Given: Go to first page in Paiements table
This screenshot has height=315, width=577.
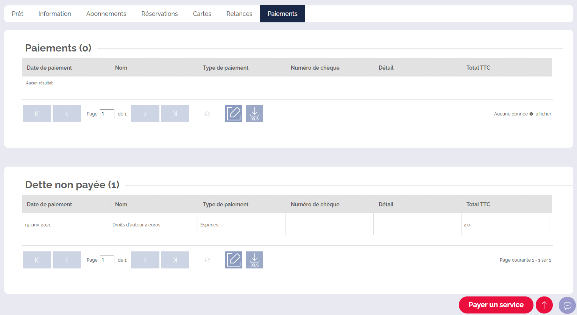Looking at the screenshot, I should [x=37, y=114].
